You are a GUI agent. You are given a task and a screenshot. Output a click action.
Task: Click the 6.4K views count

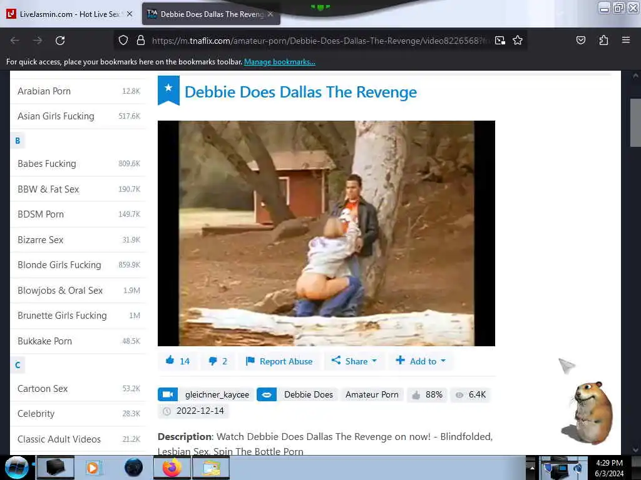[471, 395]
